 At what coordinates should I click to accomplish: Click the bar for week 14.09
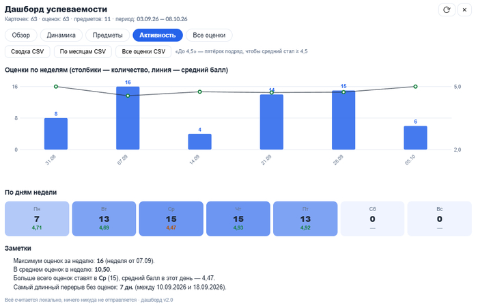(x=199, y=141)
